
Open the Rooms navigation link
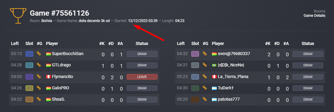pyautogui.click(x=320, y=11)
